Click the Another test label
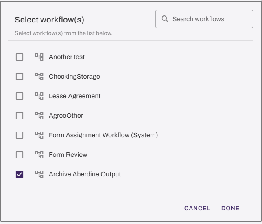 67,57
